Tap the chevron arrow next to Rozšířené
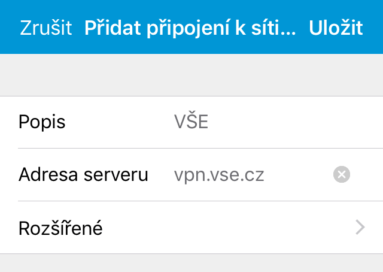This screenshot has height=272, width=383. point(360,228)
